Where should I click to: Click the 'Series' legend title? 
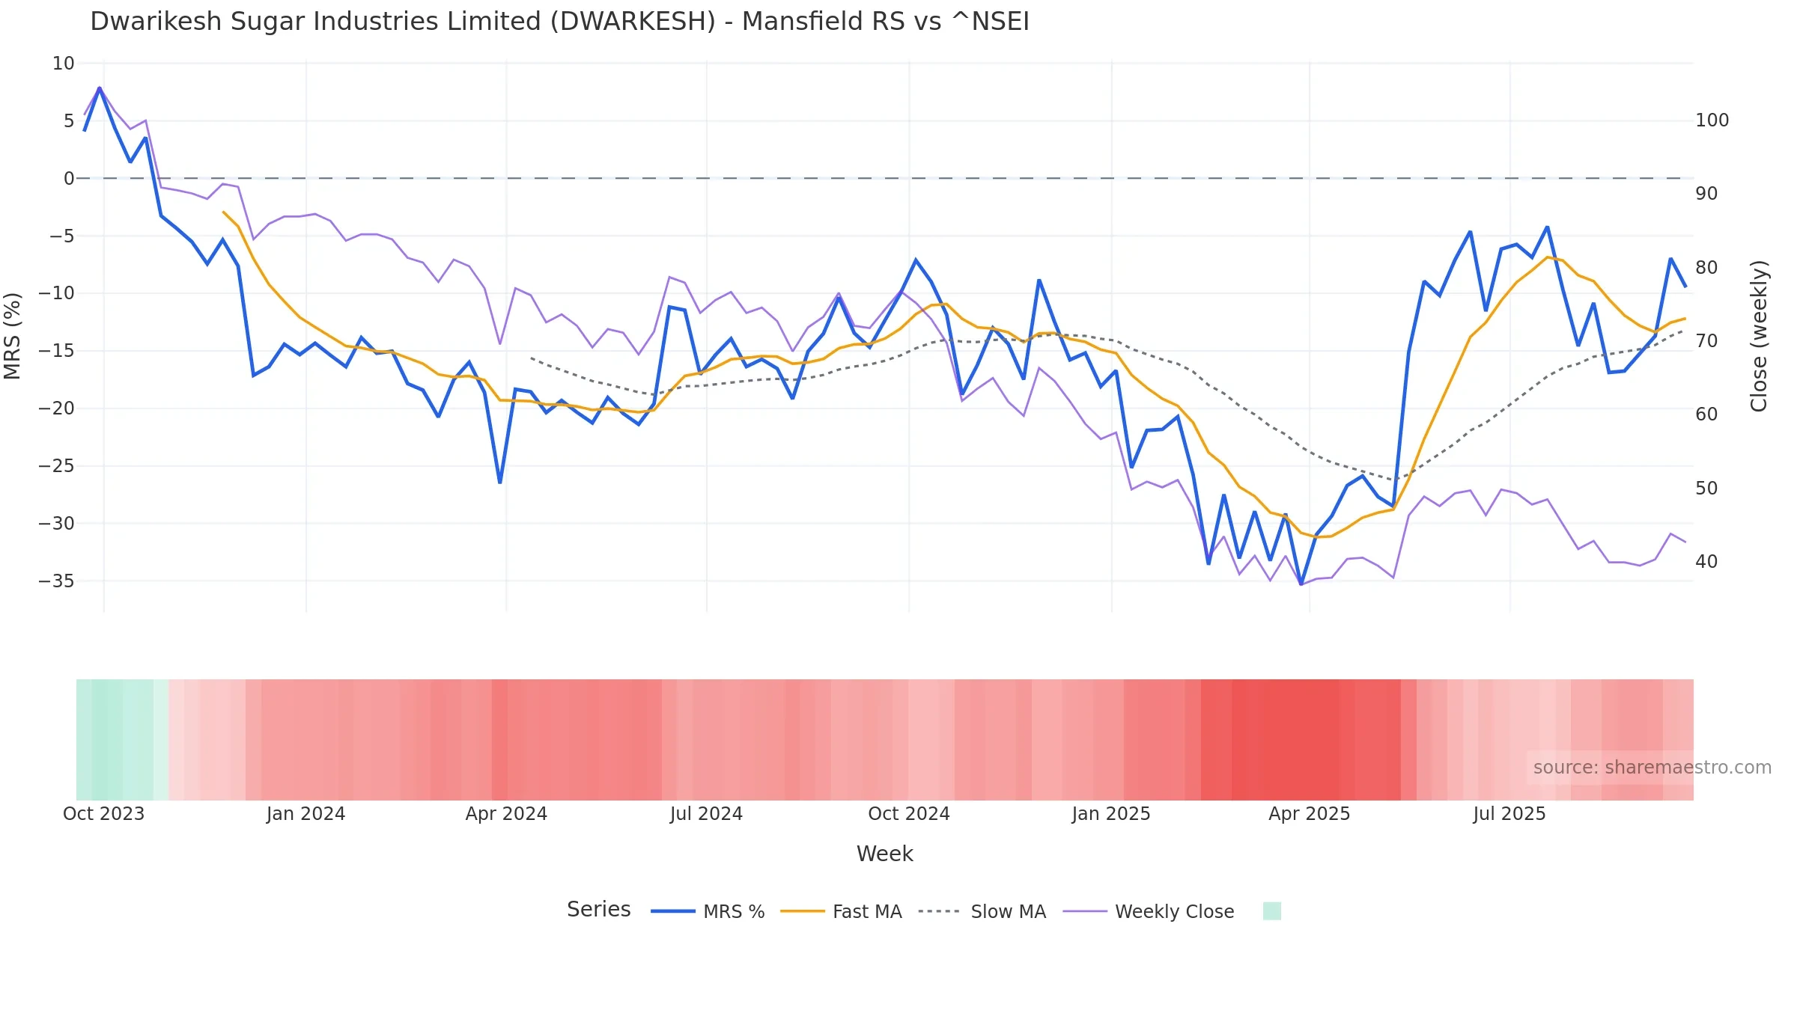tap(598, 910)
